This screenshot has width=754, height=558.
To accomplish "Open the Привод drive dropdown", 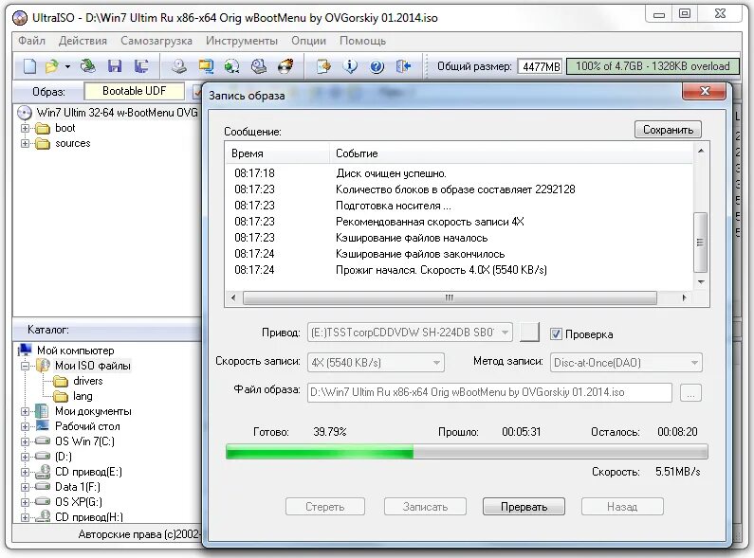I will coord(410,333).
